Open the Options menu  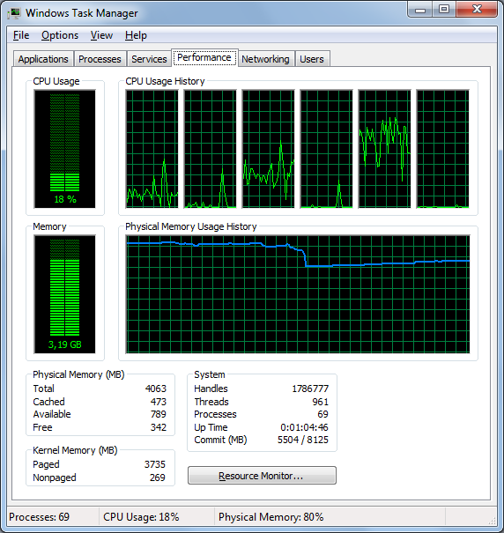coord(60,35)
